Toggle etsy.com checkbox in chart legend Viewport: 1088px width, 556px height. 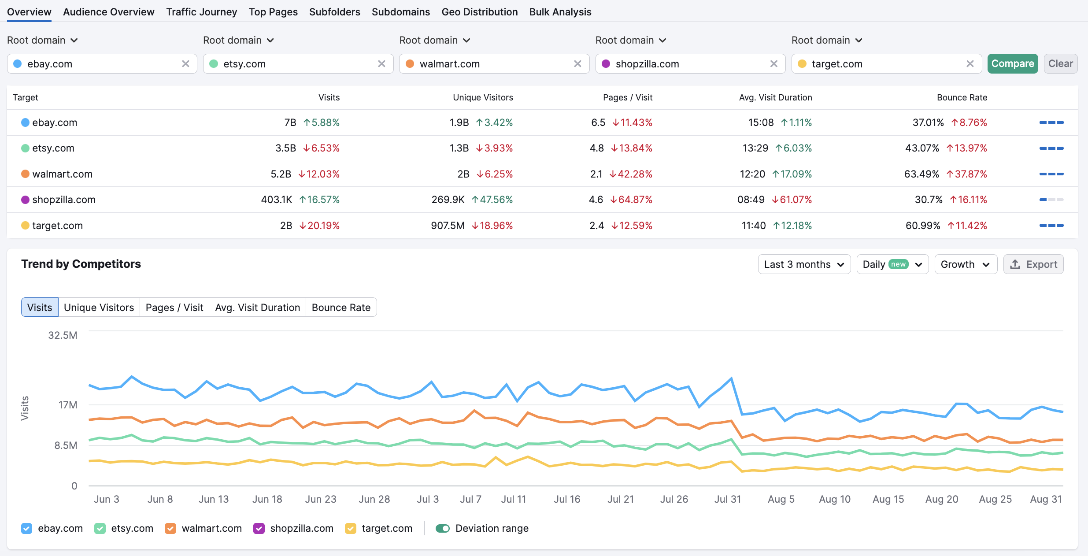100,528
